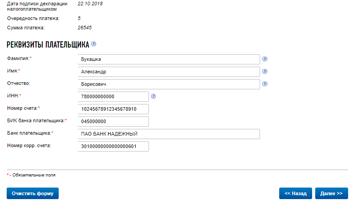
Task: Click the Обязательные поля footnote text
Action: coord(34,175)
